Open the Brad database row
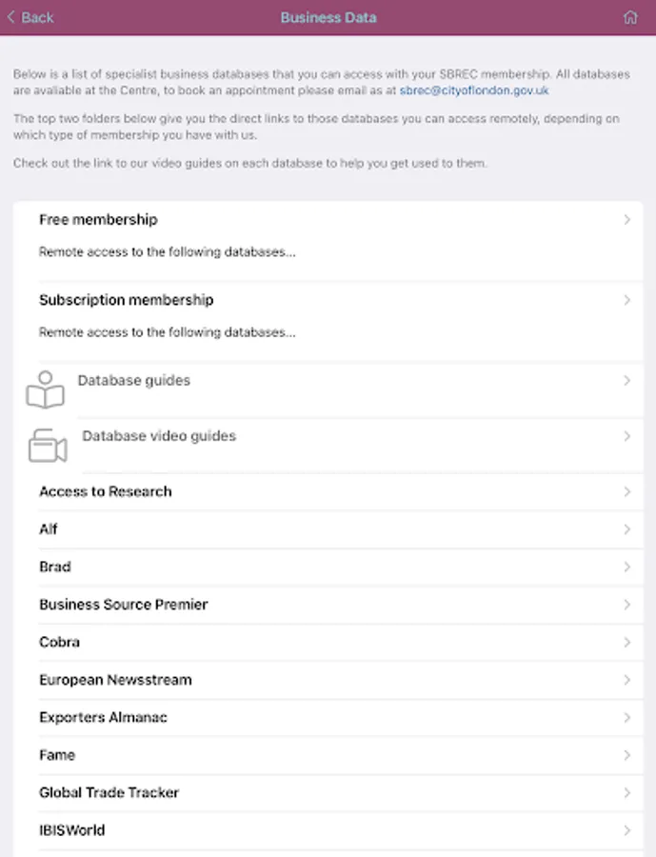Image resolution: width=656 pixels, height=857 pixels. pyautogui.click(x=55, y=567)
